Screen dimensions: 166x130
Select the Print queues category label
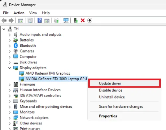(x=30, y=128)
